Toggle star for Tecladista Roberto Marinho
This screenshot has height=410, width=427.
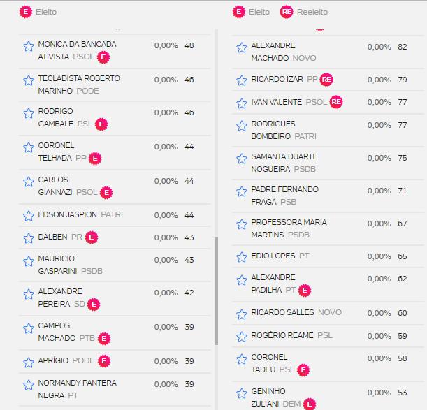(29, 80)
